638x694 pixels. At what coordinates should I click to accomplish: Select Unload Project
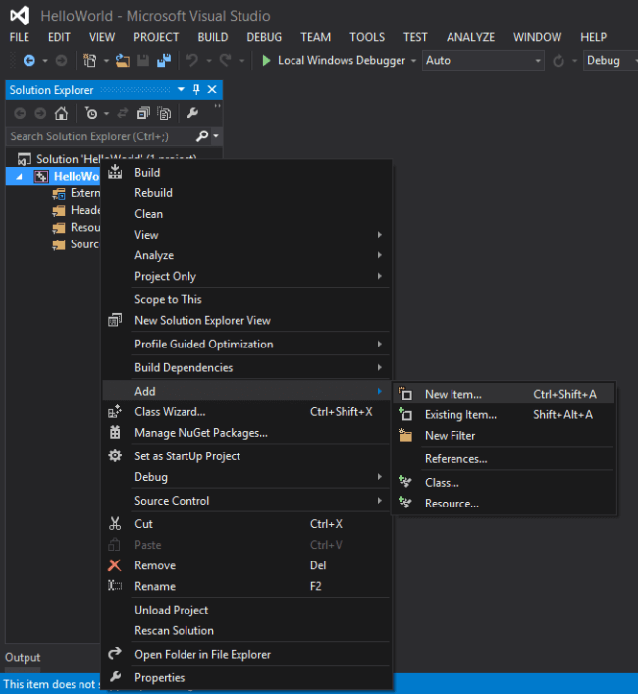coord(246,610)
